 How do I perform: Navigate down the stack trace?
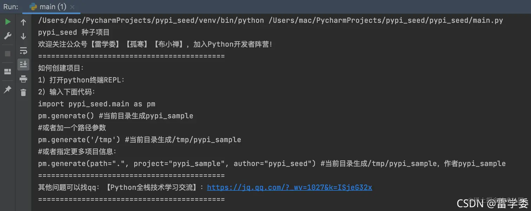(23, 36)
